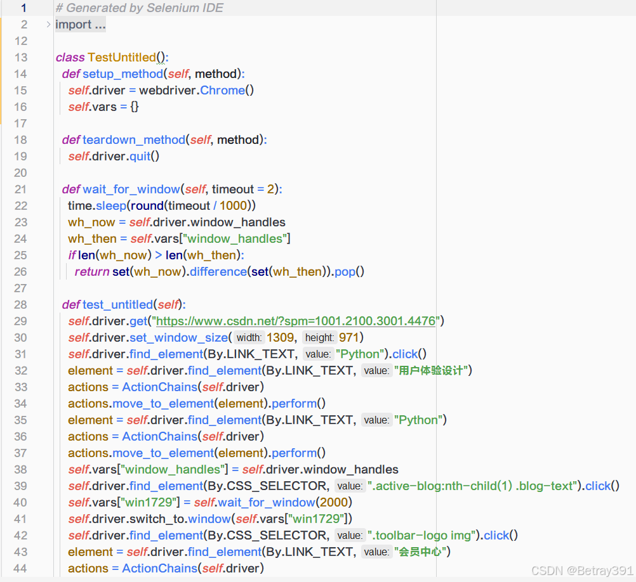Image resolution: width=636 pixels, height=582 pixels.
Task: Click the set_window_size method call
Action: pos(179,338)
